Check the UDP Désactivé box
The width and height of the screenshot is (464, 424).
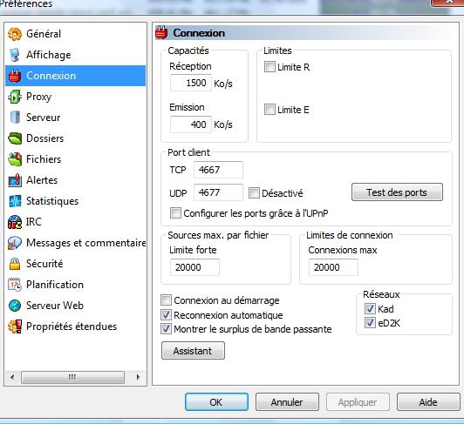pyautogui.click(x=254, y=193)
